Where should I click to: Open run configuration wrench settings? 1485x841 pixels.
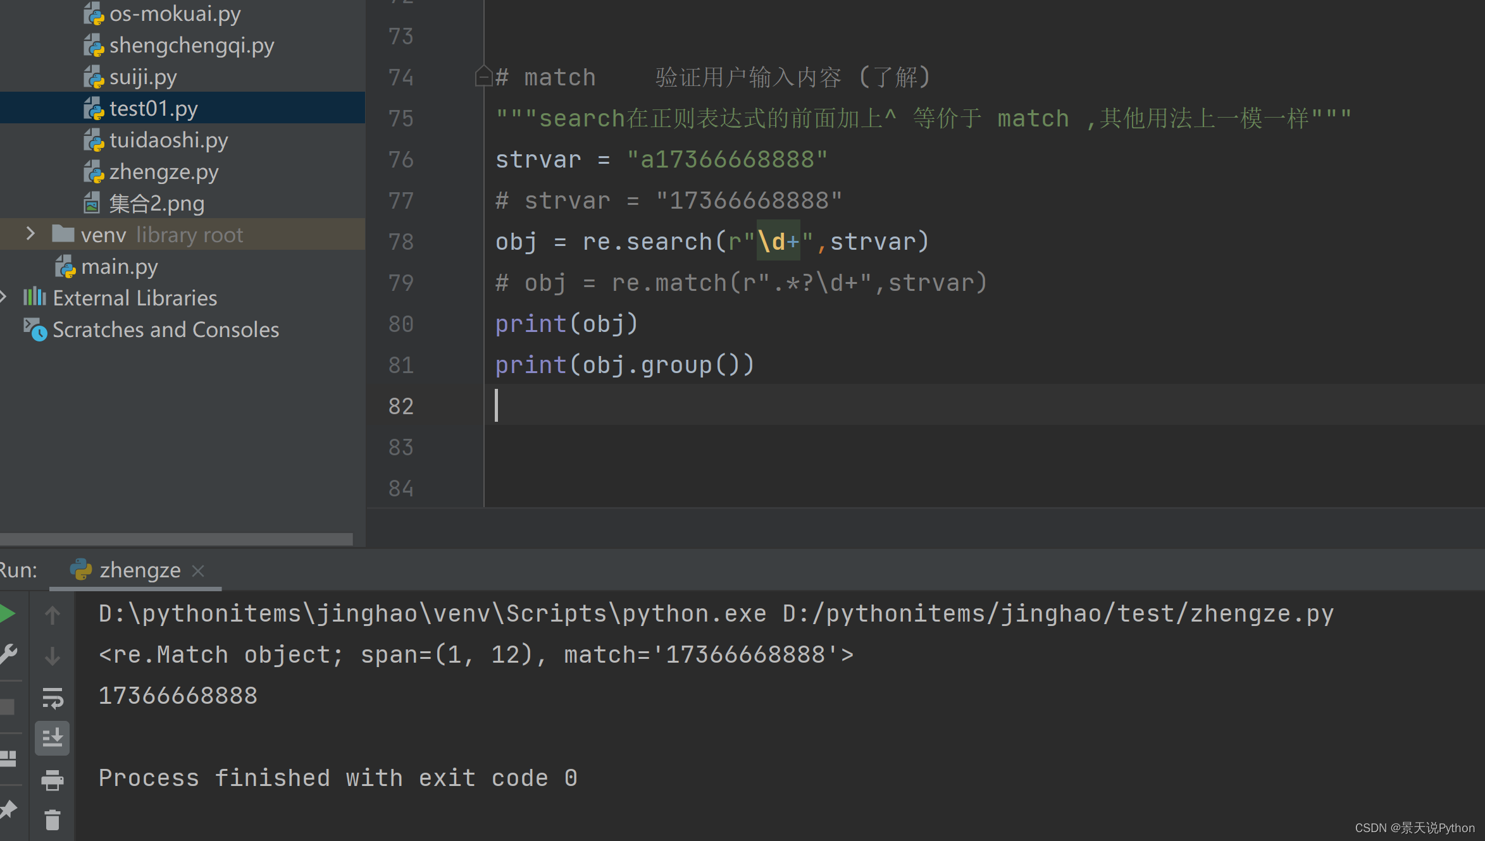click(8, 654)
